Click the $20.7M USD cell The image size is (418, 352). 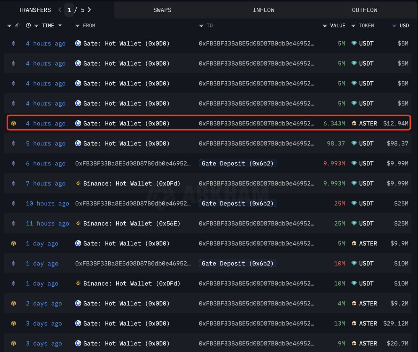pyautogui.click(x=397, y=343)
